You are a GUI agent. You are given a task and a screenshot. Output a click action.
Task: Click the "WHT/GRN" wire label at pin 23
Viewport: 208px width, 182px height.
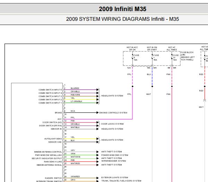(x=75, y=157)
